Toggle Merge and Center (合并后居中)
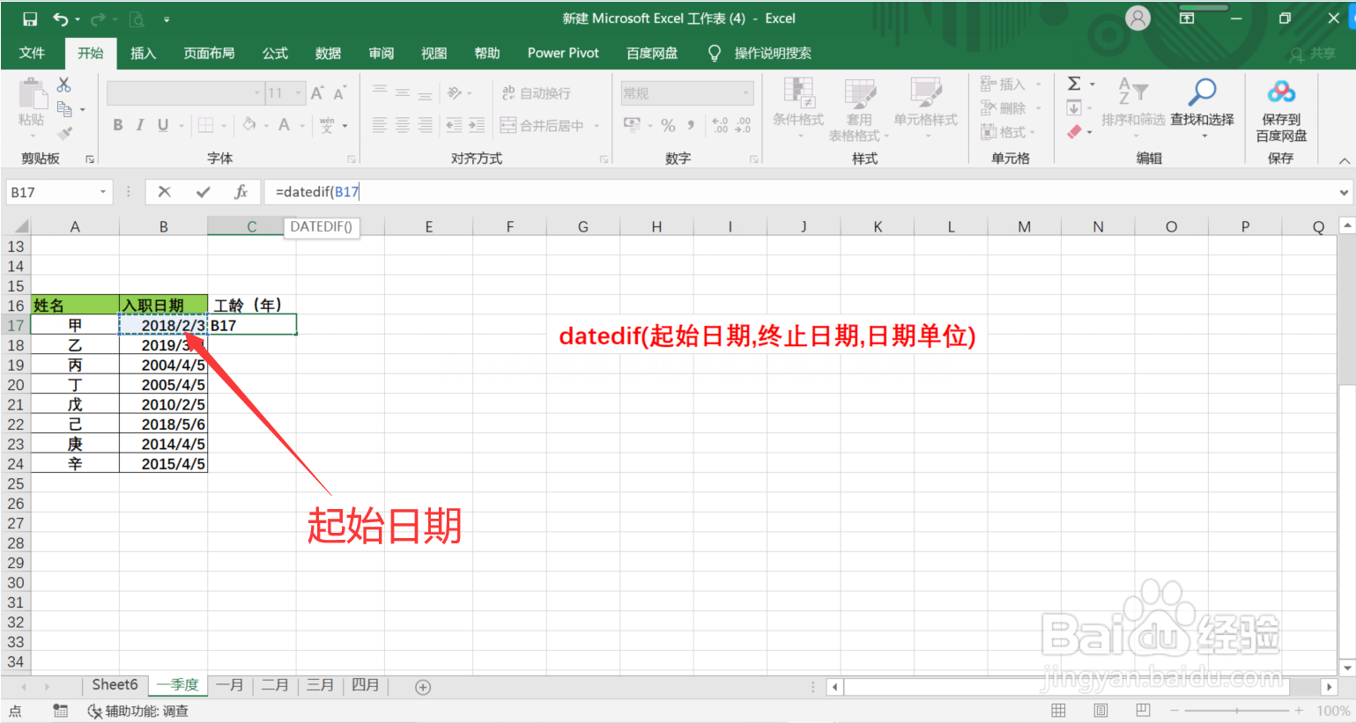The width and height of the screenshot is (1356, 723). coord(542,125)
